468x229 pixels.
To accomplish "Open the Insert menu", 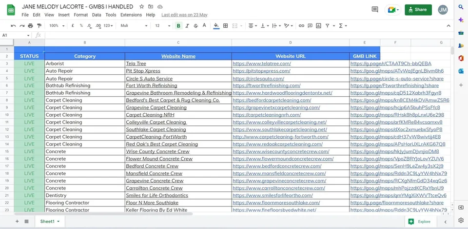I will click(x=64, y=15).
